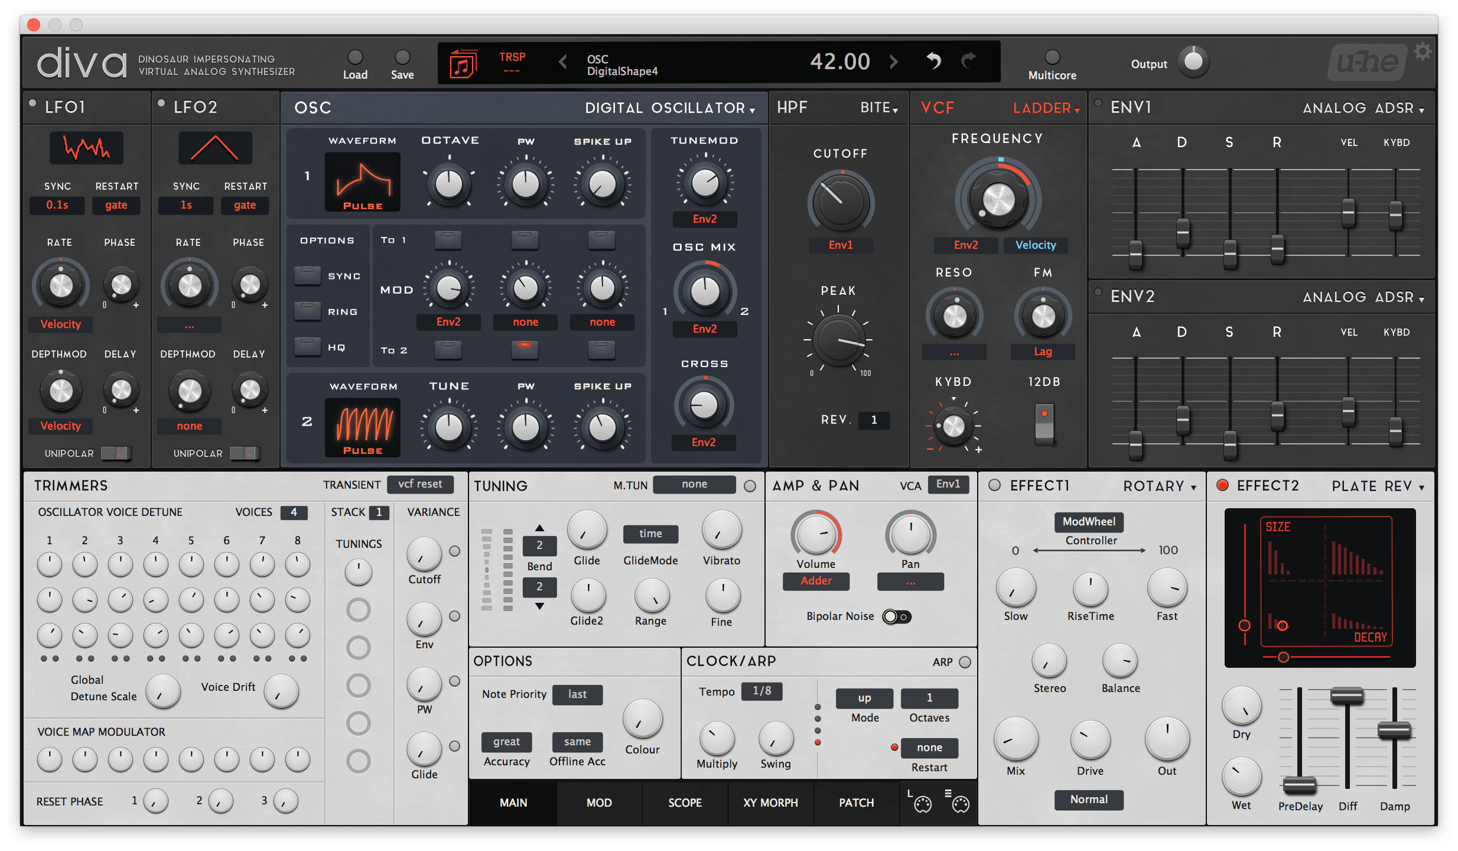Switch to the SCOPE tab
1458x851 pixels.
tap(685, 803)
